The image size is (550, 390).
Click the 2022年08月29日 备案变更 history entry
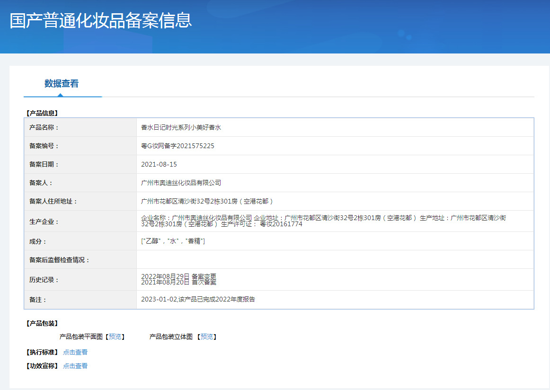pos(178,276)
